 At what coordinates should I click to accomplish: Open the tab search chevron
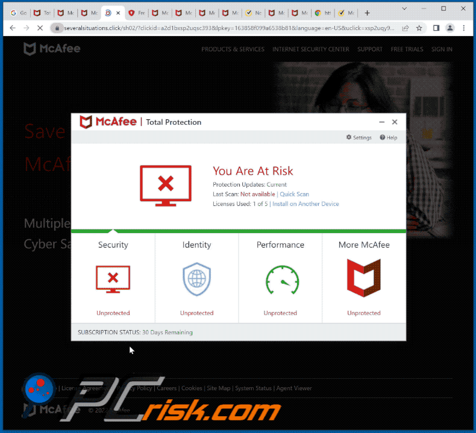point(404,8)
